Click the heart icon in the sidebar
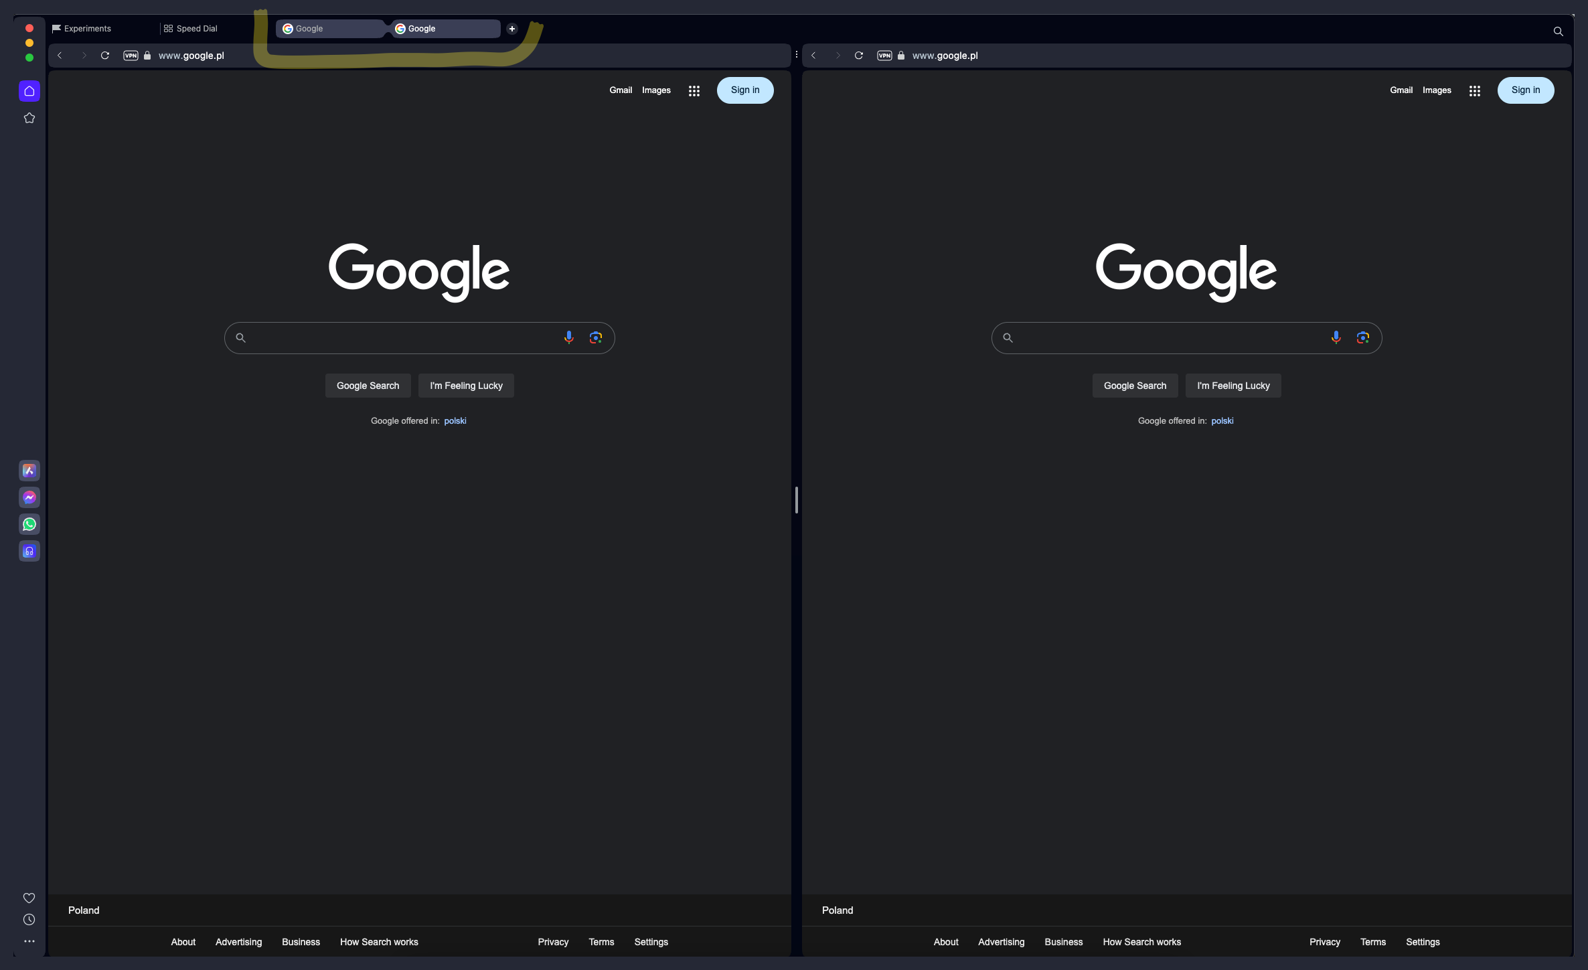Screen dimensions: 1588x970 point(29,898)
